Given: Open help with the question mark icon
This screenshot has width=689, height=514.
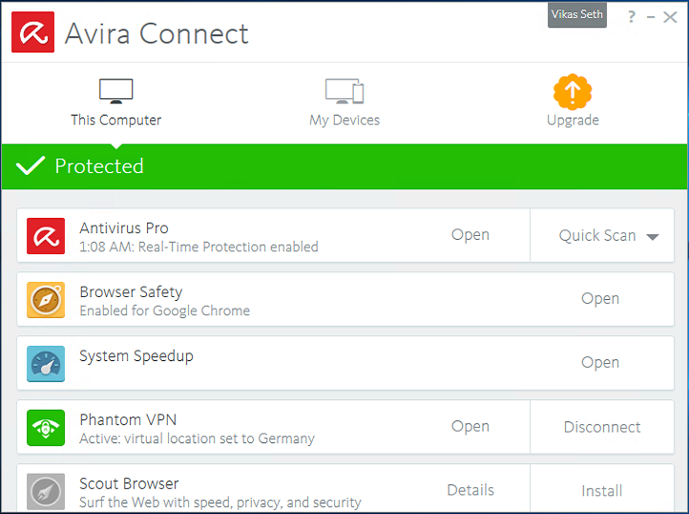Looking at the screenshot, I should [x=632, y=17].
